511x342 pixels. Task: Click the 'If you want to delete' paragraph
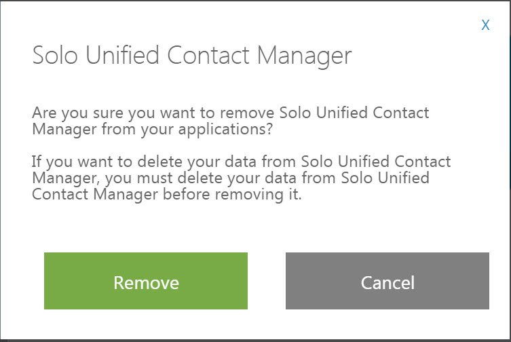click(241, 178)
